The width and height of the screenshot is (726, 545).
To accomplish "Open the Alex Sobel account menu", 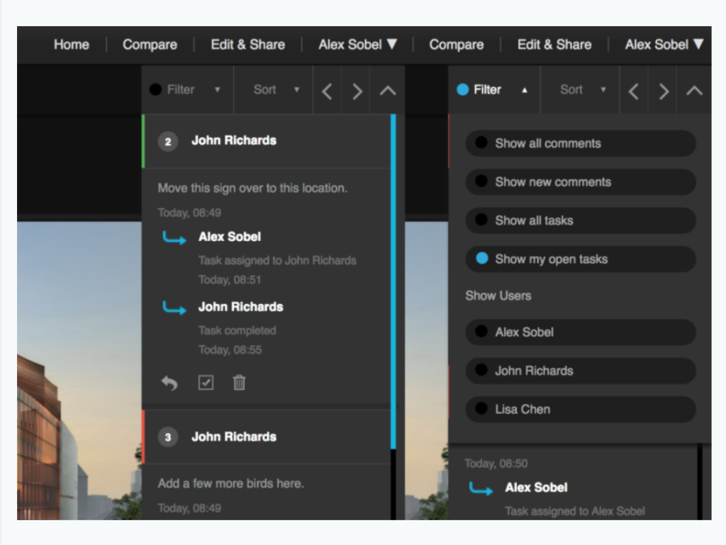I will 358,44.
